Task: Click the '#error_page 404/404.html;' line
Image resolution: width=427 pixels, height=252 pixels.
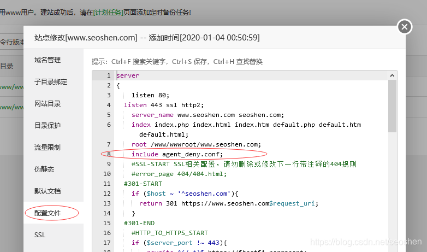Action: click(179, 174)
